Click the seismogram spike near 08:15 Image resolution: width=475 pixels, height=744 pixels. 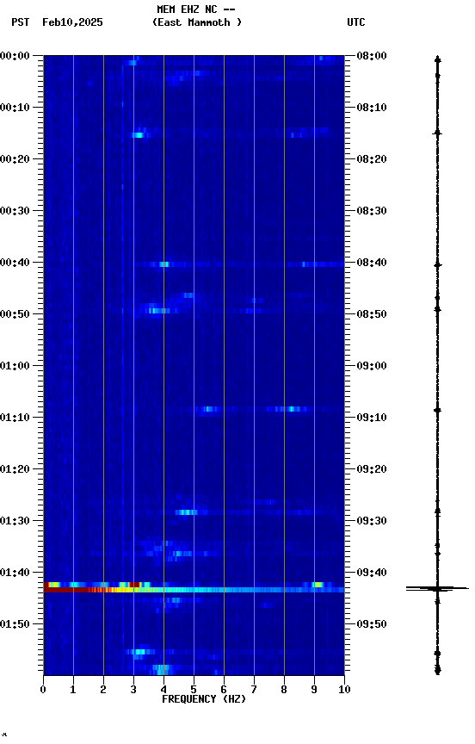coord(437,133)
